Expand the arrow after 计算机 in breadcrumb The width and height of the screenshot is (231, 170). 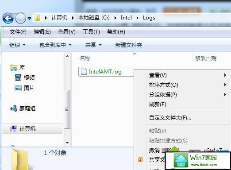[x=73, y=18]
